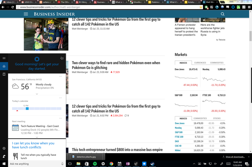Open the detective pikachu.jpg download options arrow
252x167 pixels.
pyautogui.click(x=104, y=157)
